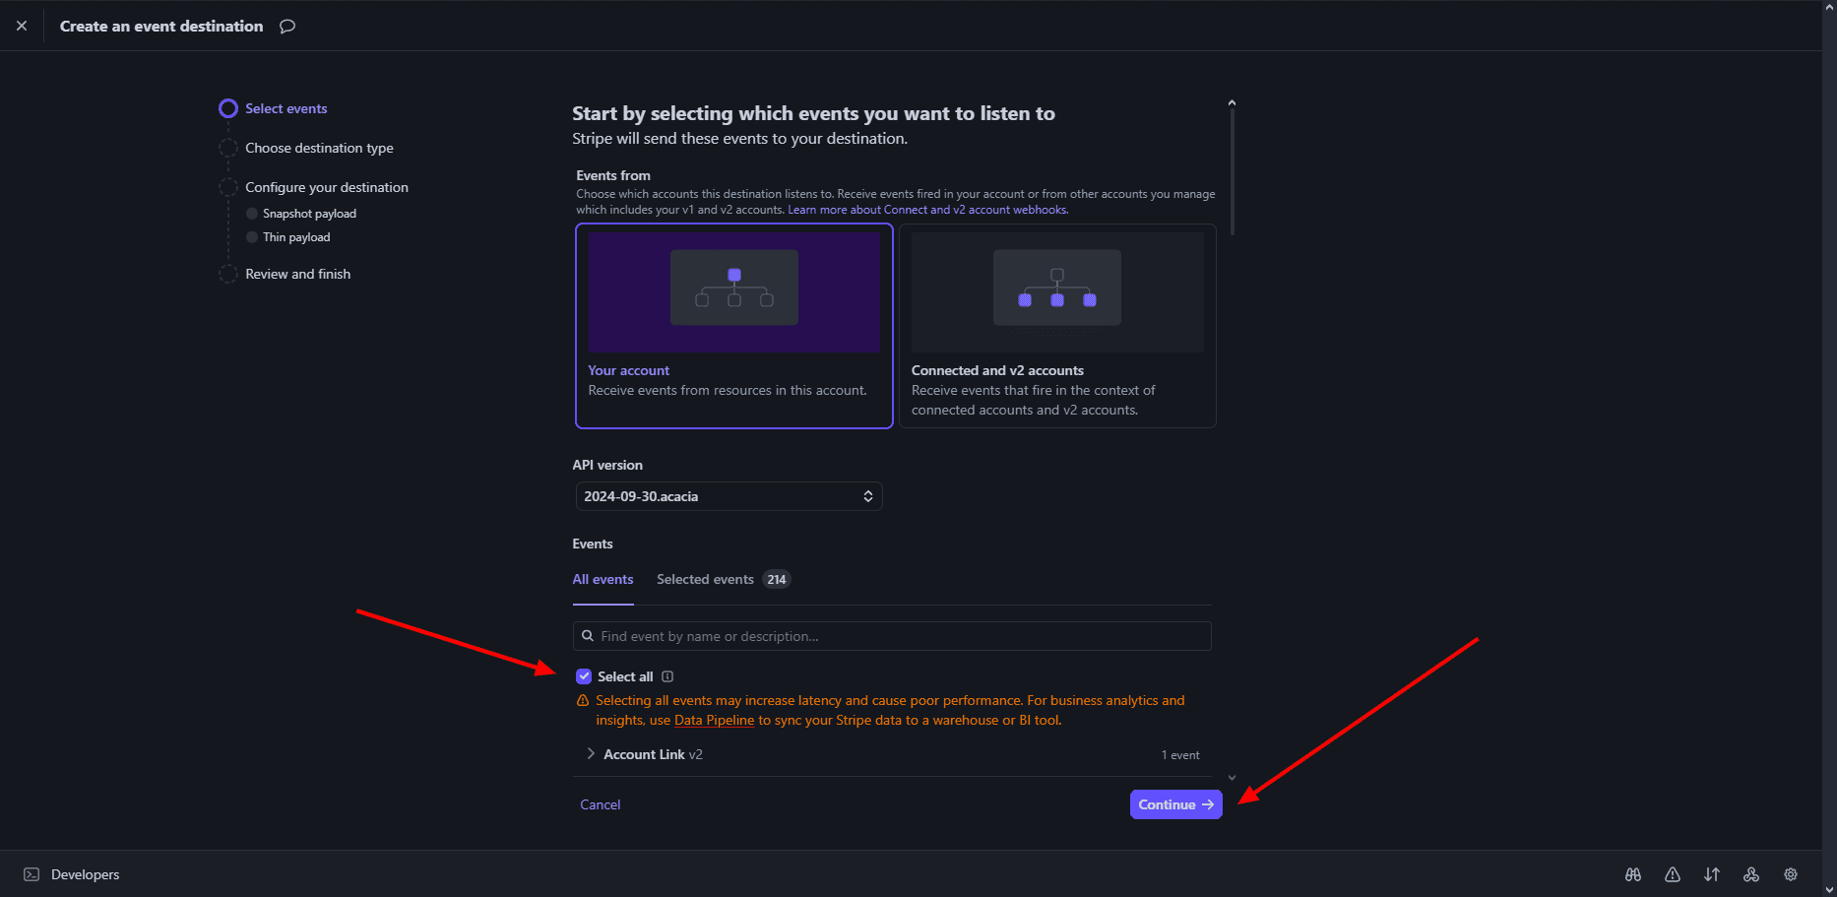This screenshot has height=897, width=1837.
Task: Choose the Connected and v2 accounts card
Action: (1057, 326)
